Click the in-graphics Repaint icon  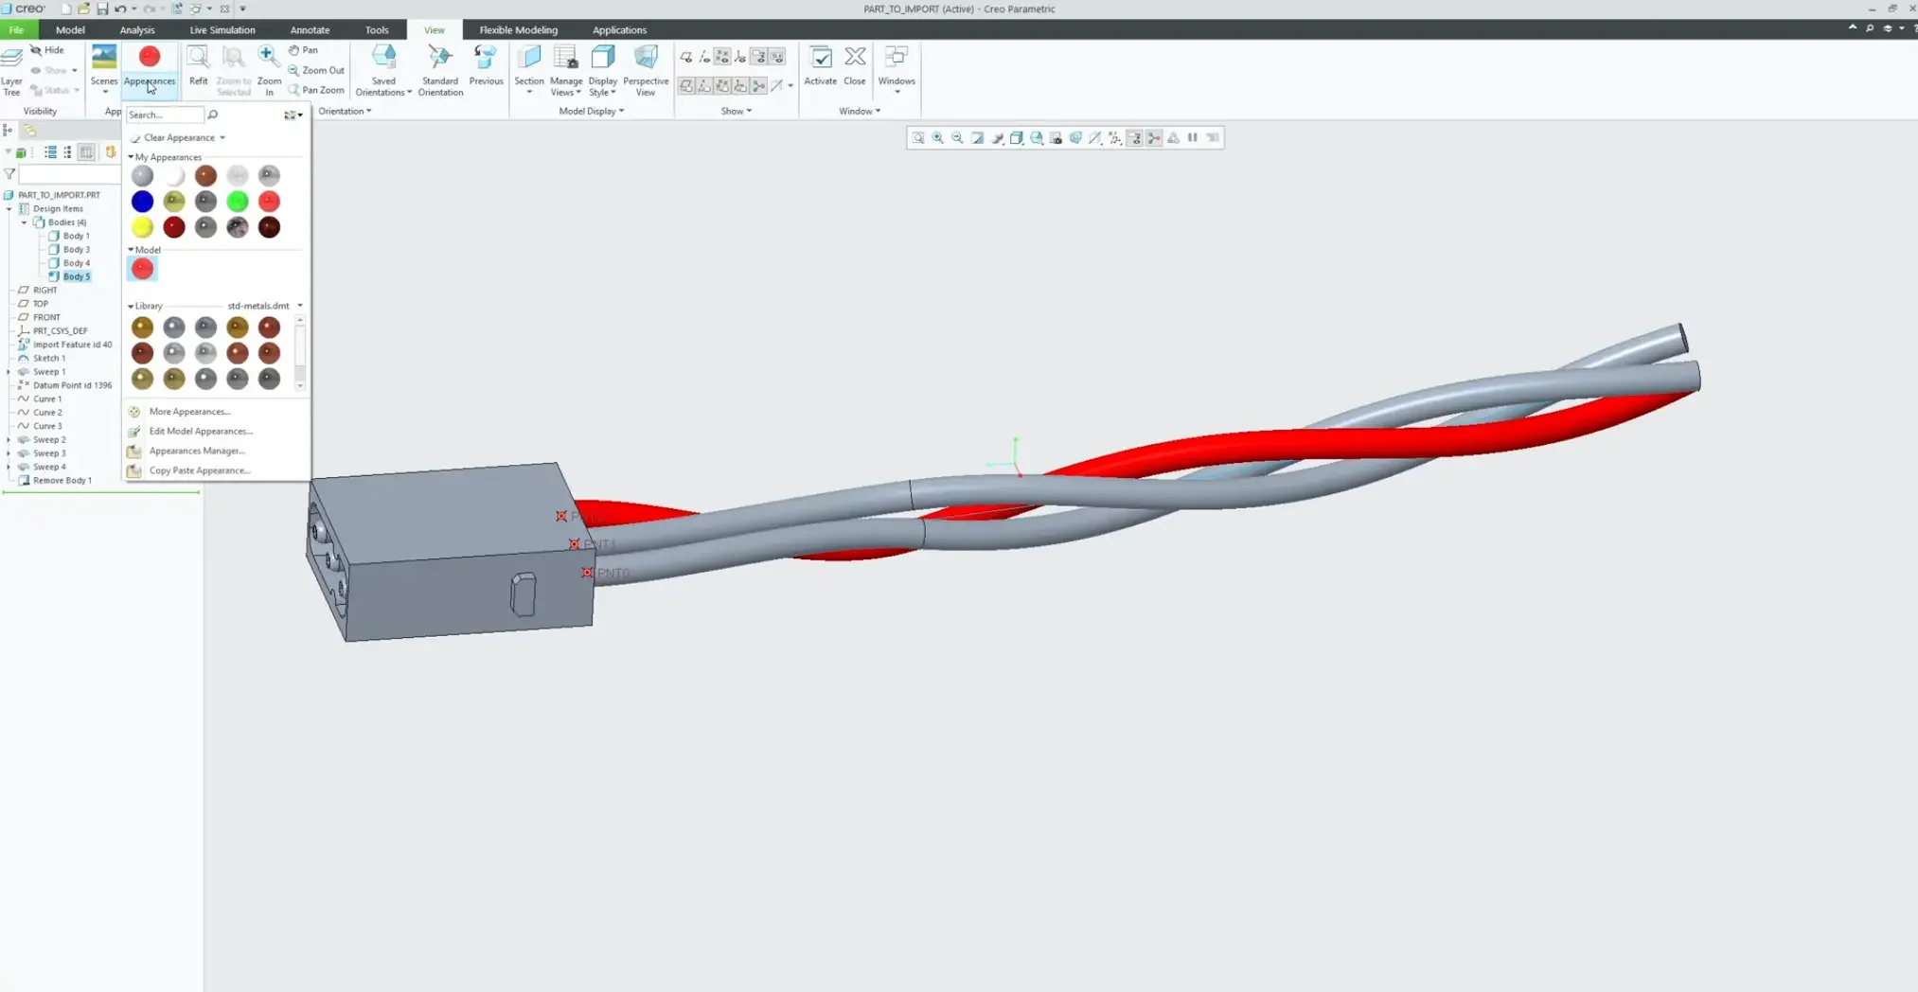(977, 138)
